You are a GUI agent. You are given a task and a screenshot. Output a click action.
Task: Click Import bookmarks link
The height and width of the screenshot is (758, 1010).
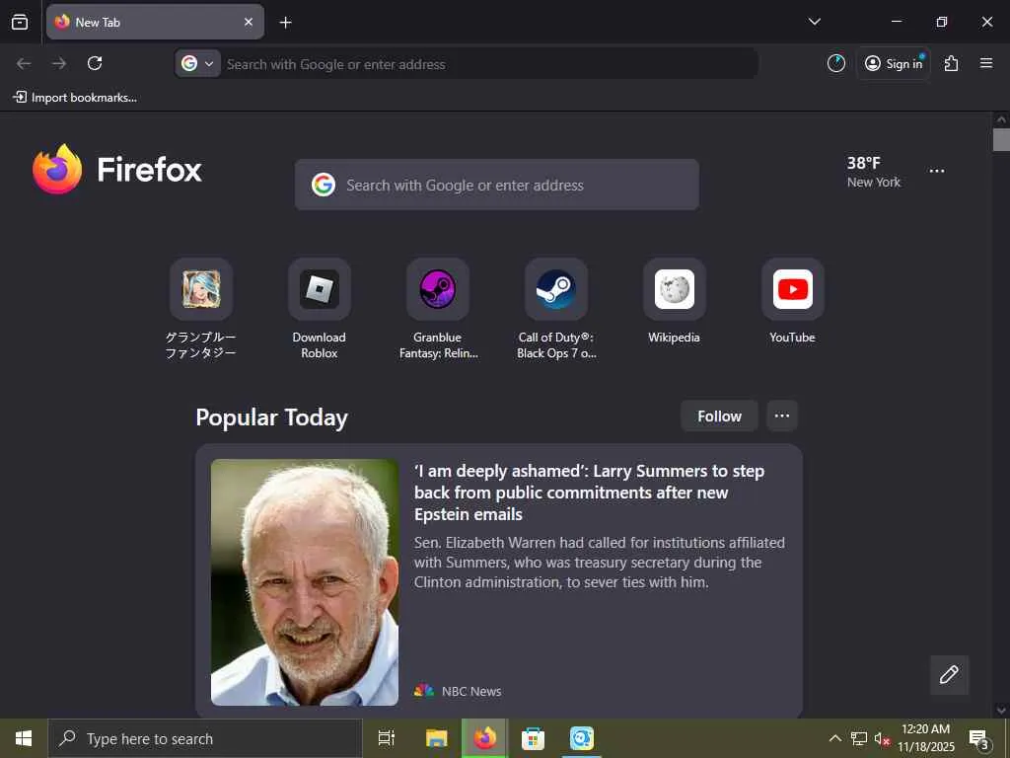[75, 98]
